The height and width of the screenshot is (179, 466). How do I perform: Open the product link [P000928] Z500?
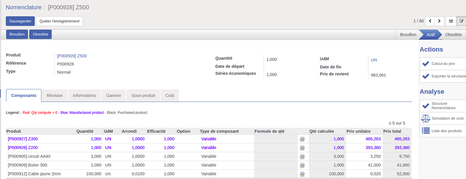click(x=72, y=56)
